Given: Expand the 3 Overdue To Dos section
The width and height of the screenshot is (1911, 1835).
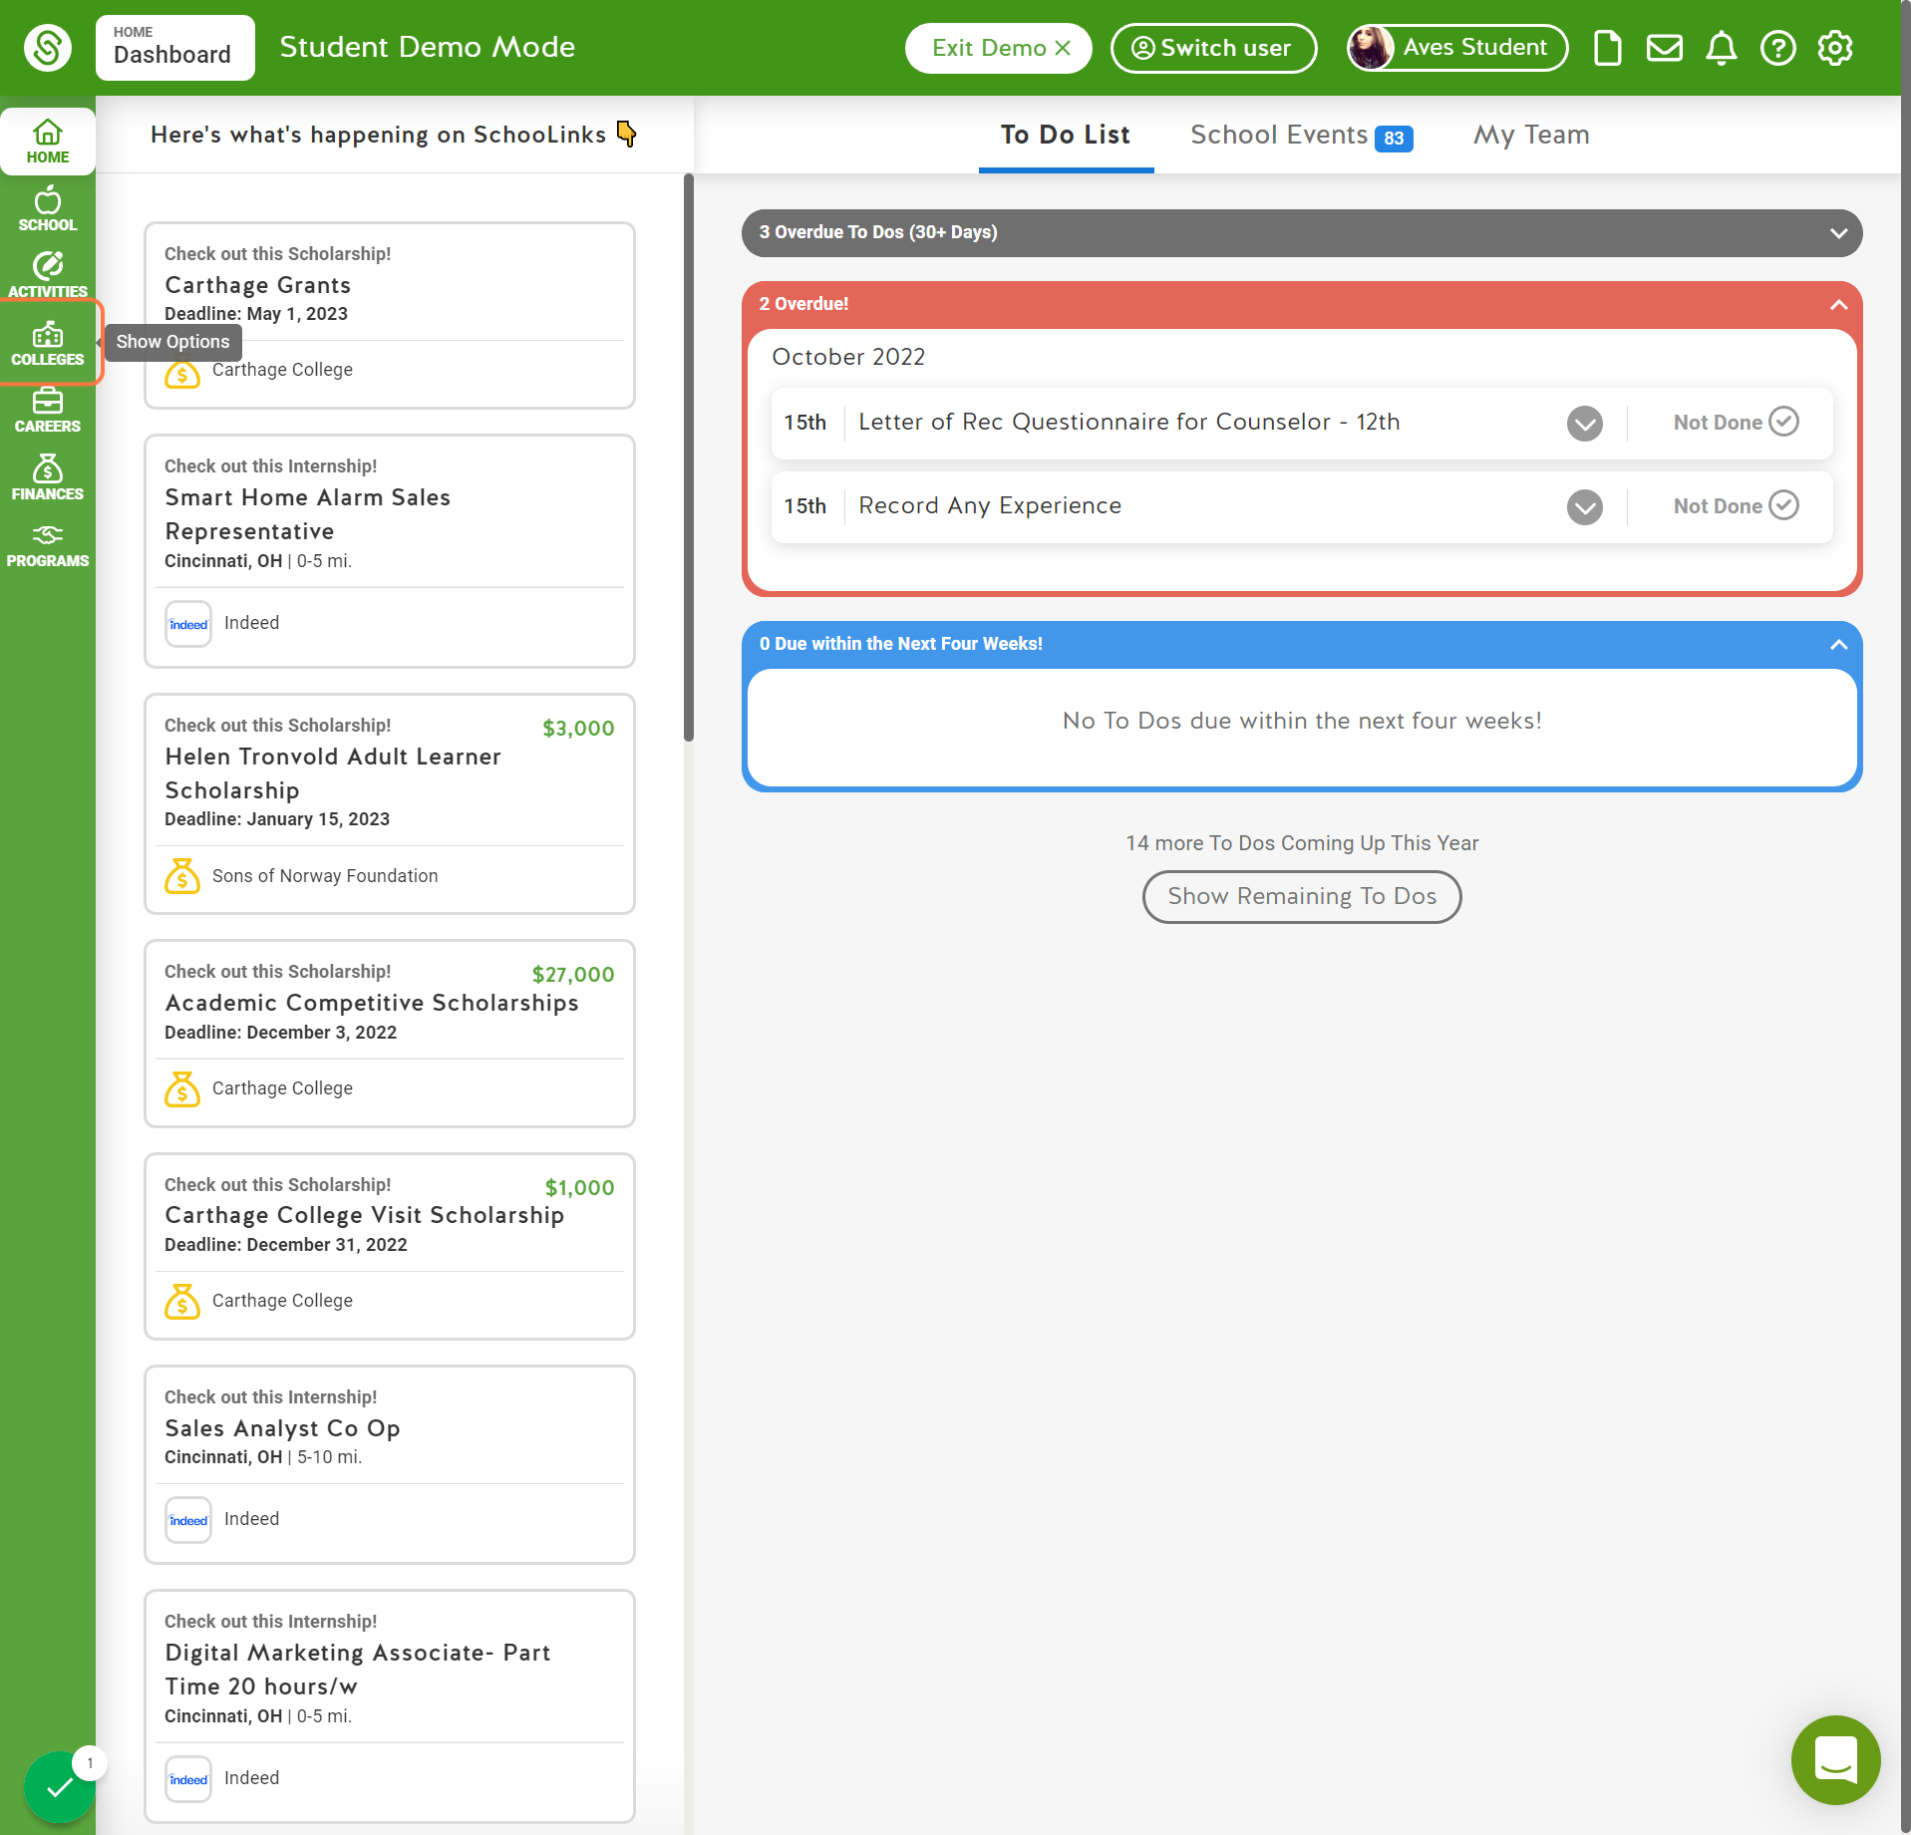Looking at the screenshot, I should (x=1301, y=232).
